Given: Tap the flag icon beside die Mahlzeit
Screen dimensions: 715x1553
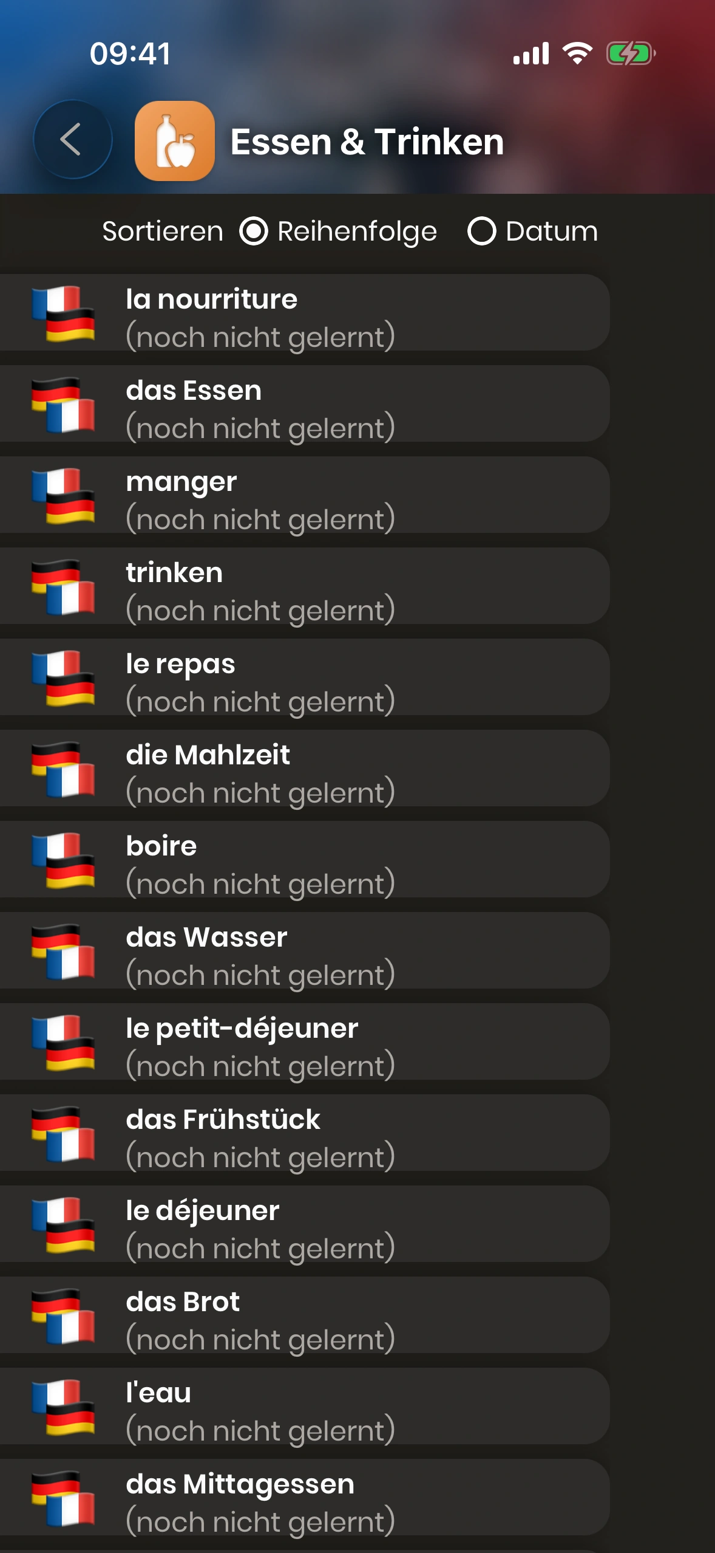Looking at the screenshot, I should click(63, 769).
